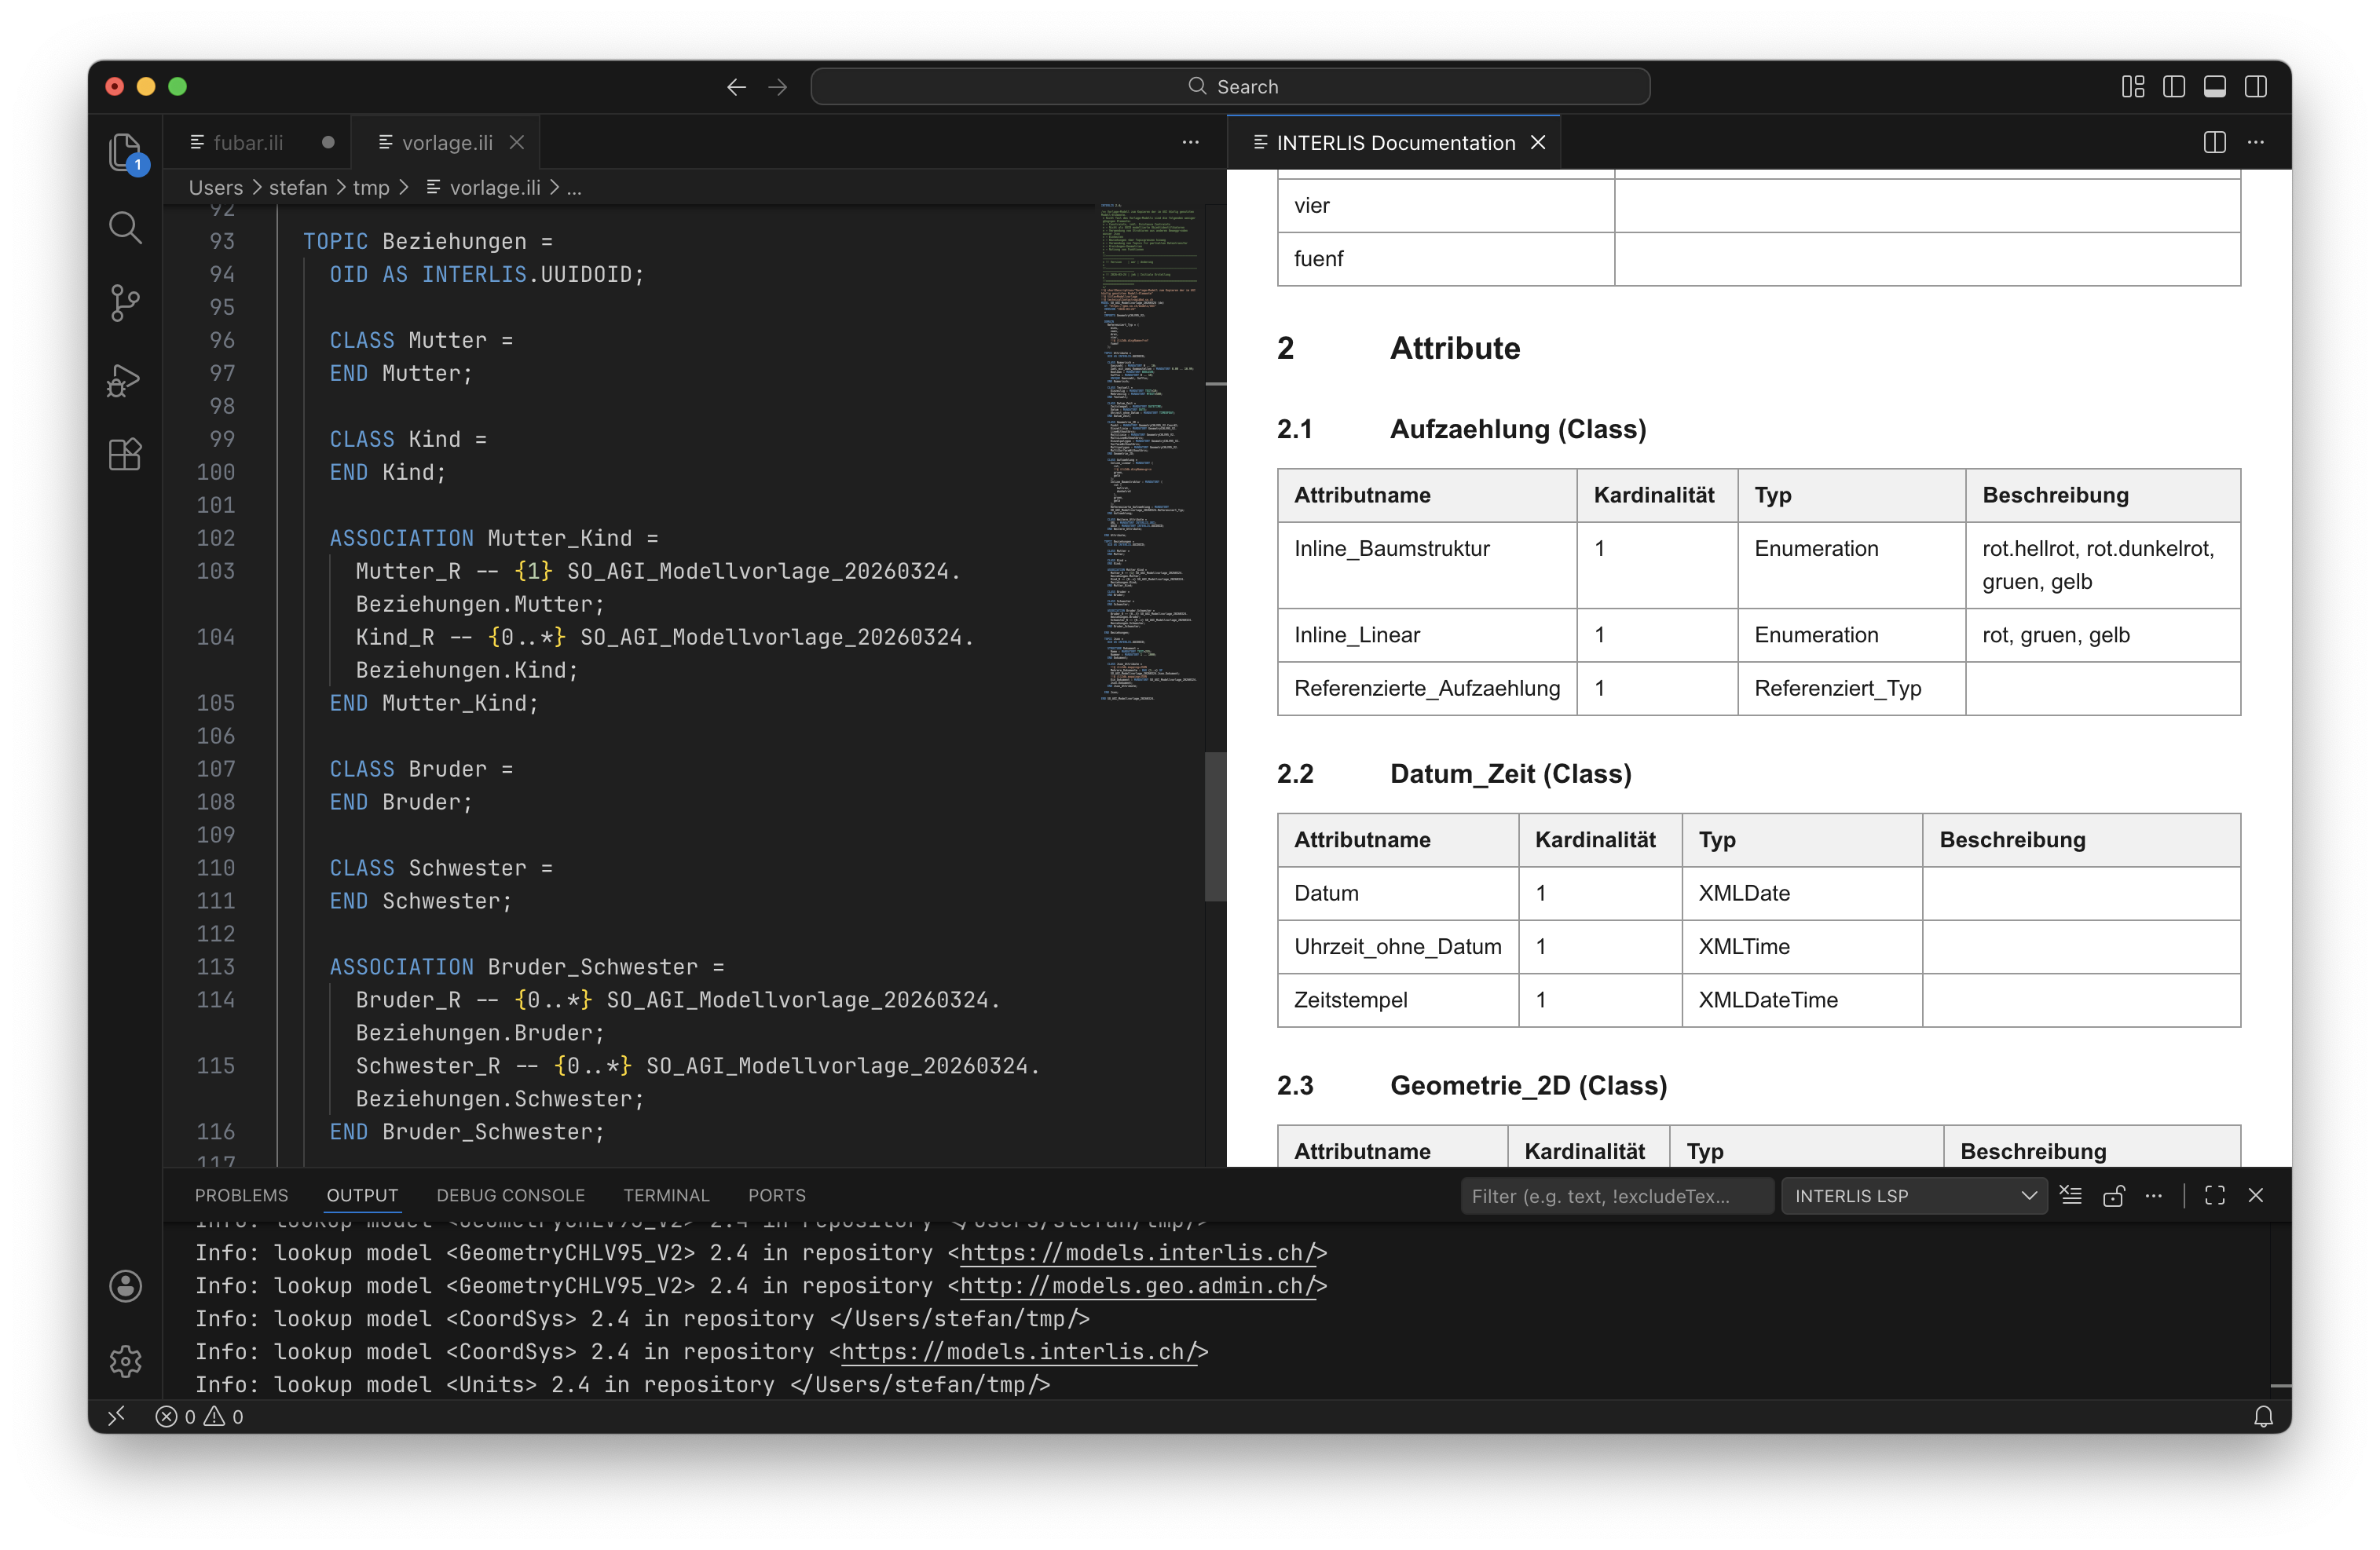Open https://models.interlis.ch/ link for CoordSys
Image resolution: width=2380 pixels, height=1550 pixels.
point(1019,1352)
